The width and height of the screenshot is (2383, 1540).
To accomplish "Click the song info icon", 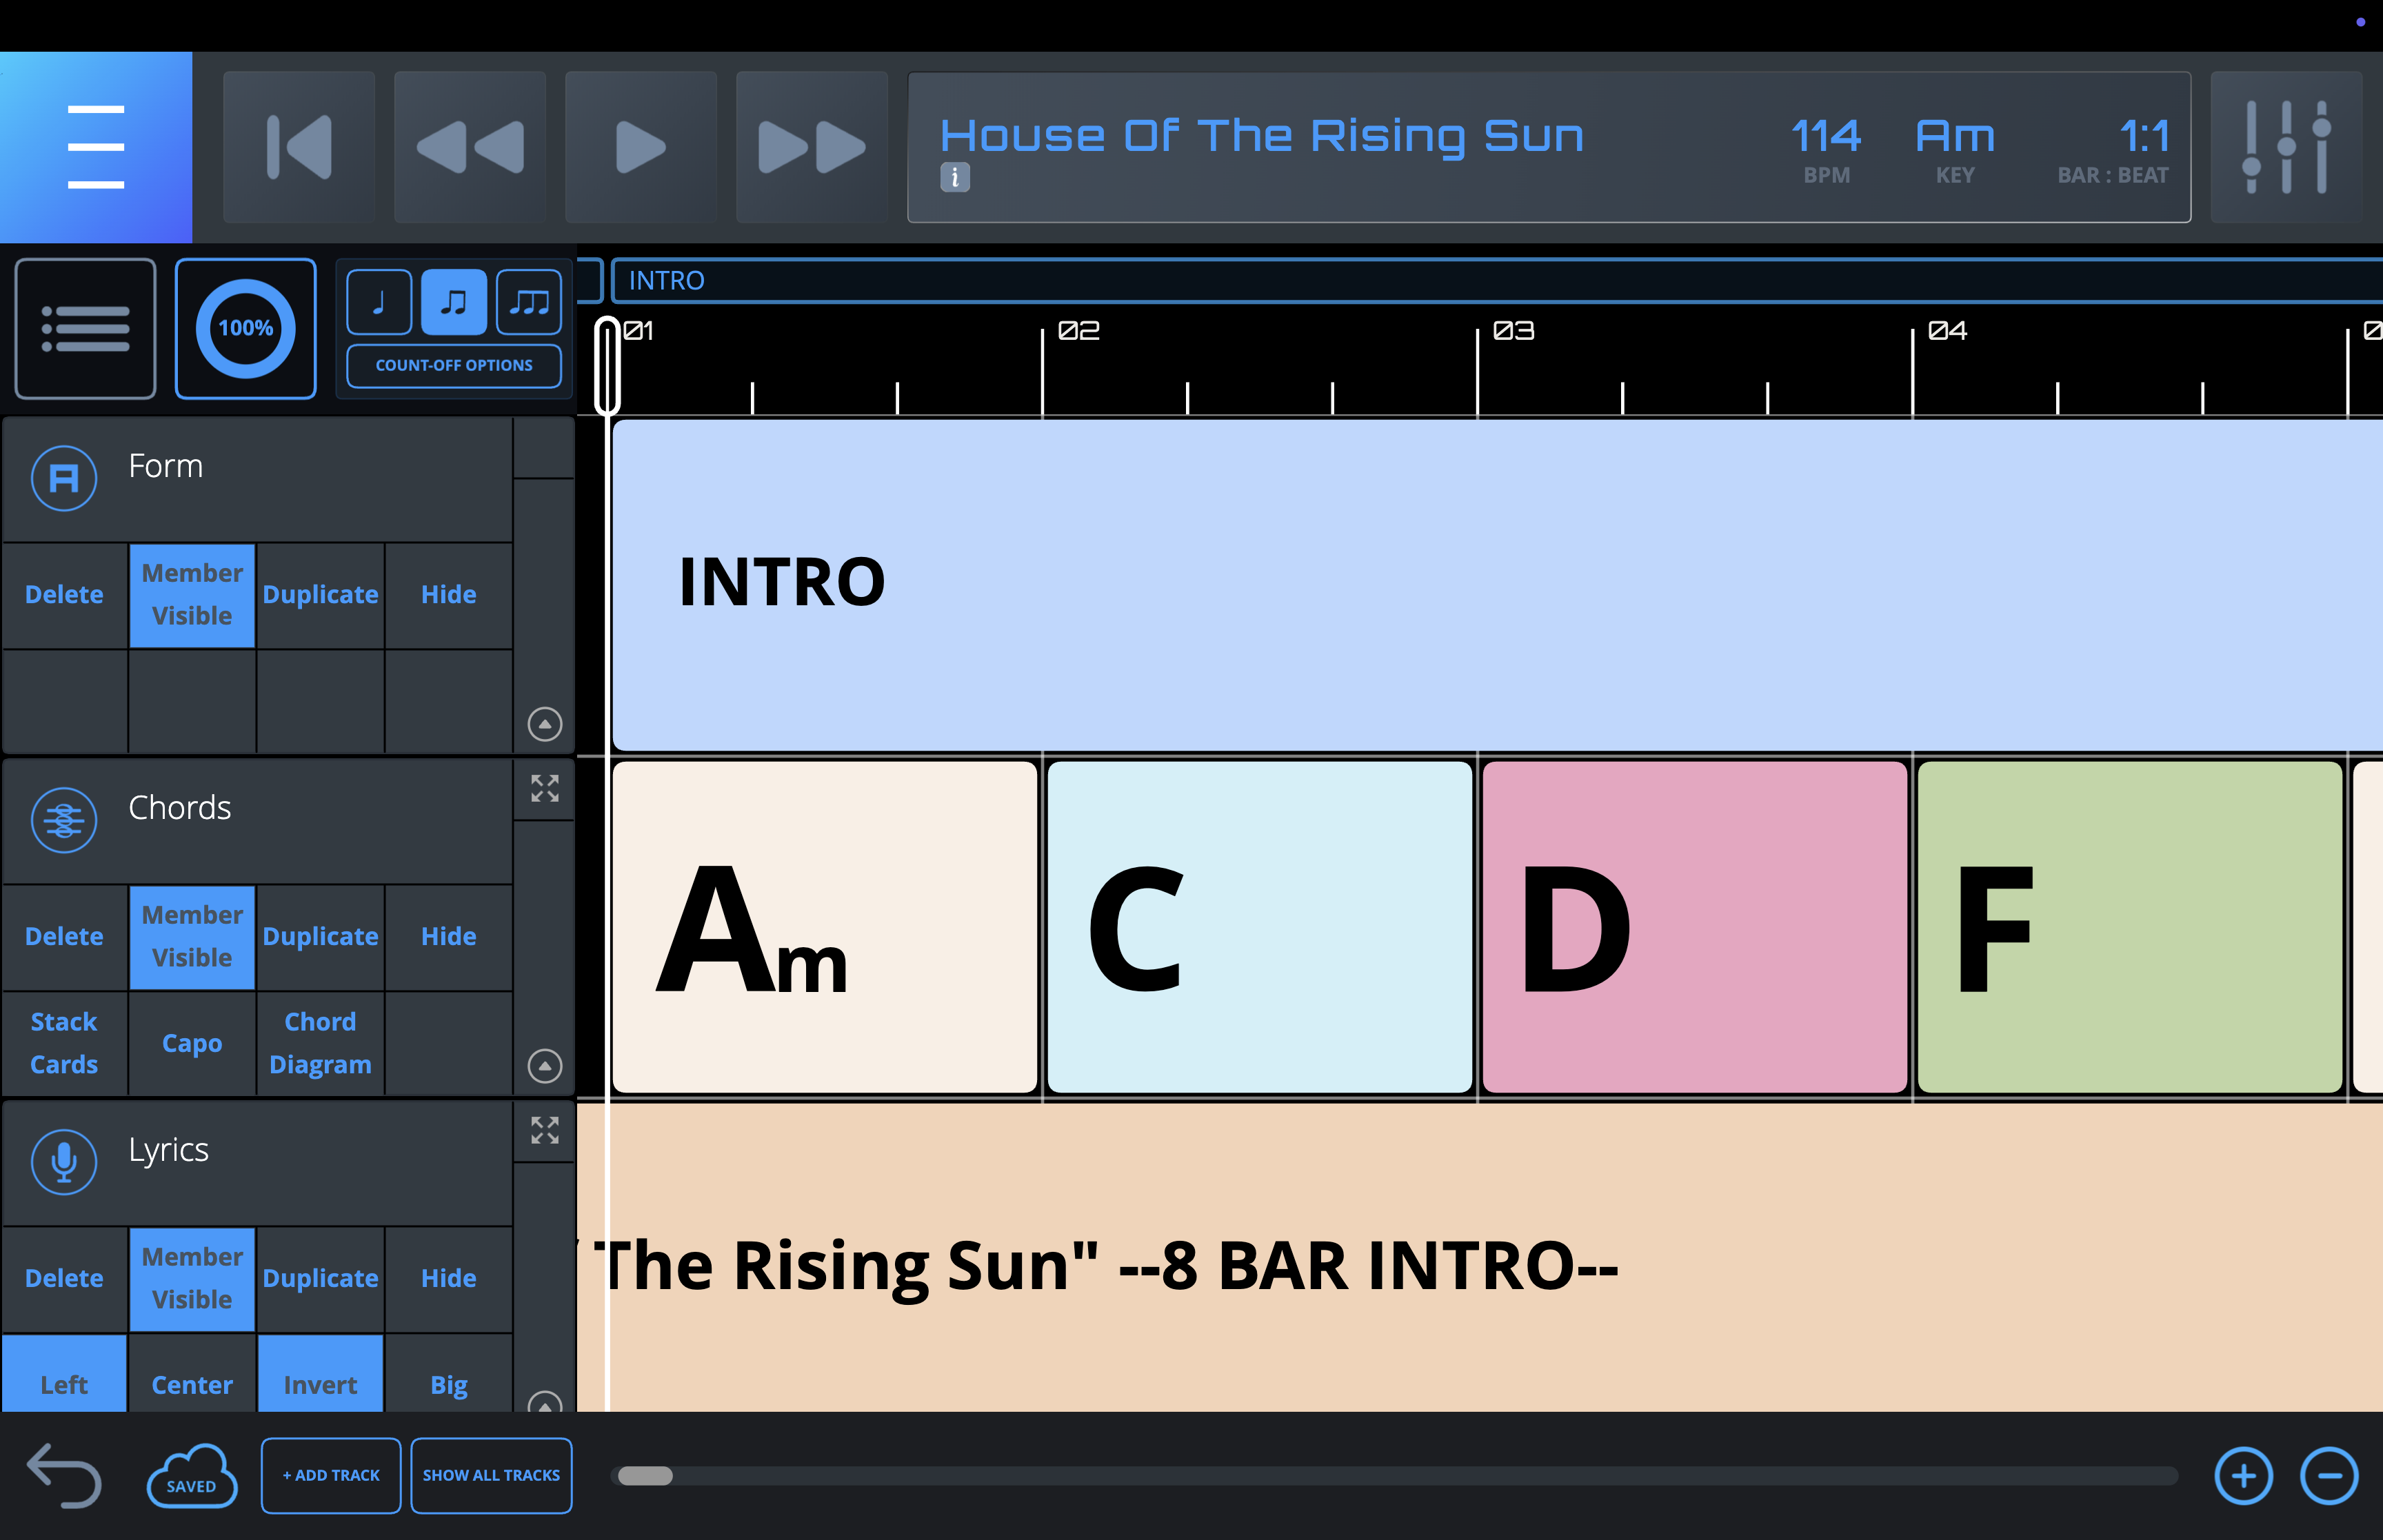I will pyautogui.click(x=954, y=178).
